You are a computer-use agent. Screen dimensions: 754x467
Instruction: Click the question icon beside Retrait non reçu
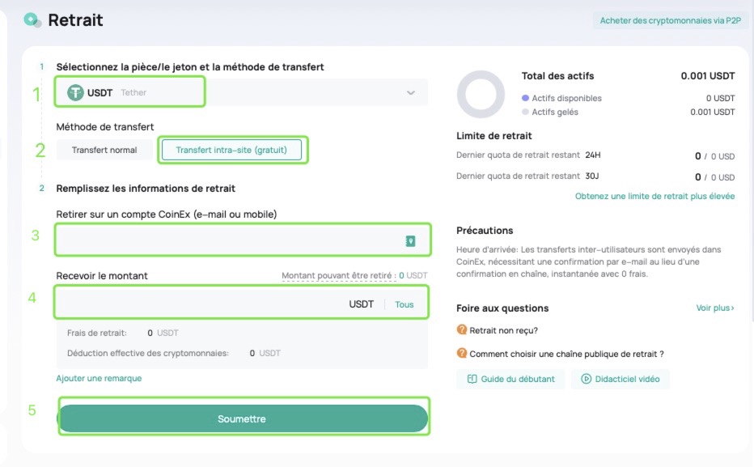462,330
